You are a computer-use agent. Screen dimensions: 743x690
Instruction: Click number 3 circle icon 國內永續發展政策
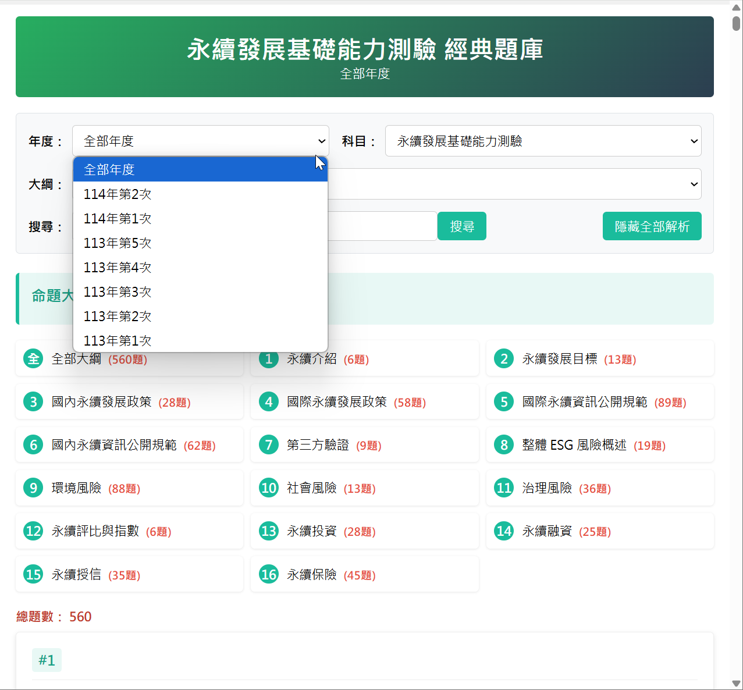pyautogui.click(x=33, y=402)
